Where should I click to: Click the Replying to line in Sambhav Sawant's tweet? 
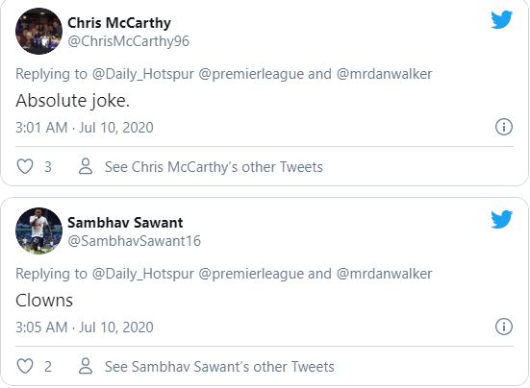tap(224, 274)
